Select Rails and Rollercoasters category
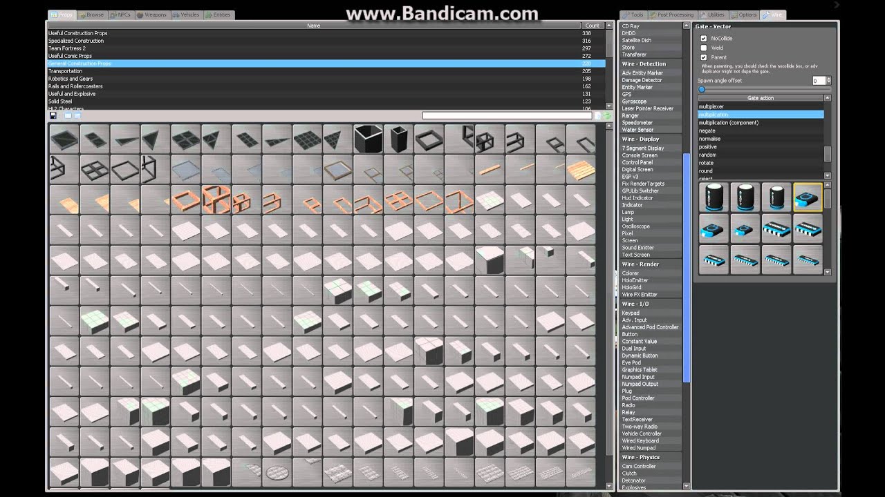The image size is (885, 497). tap(326, 86)
